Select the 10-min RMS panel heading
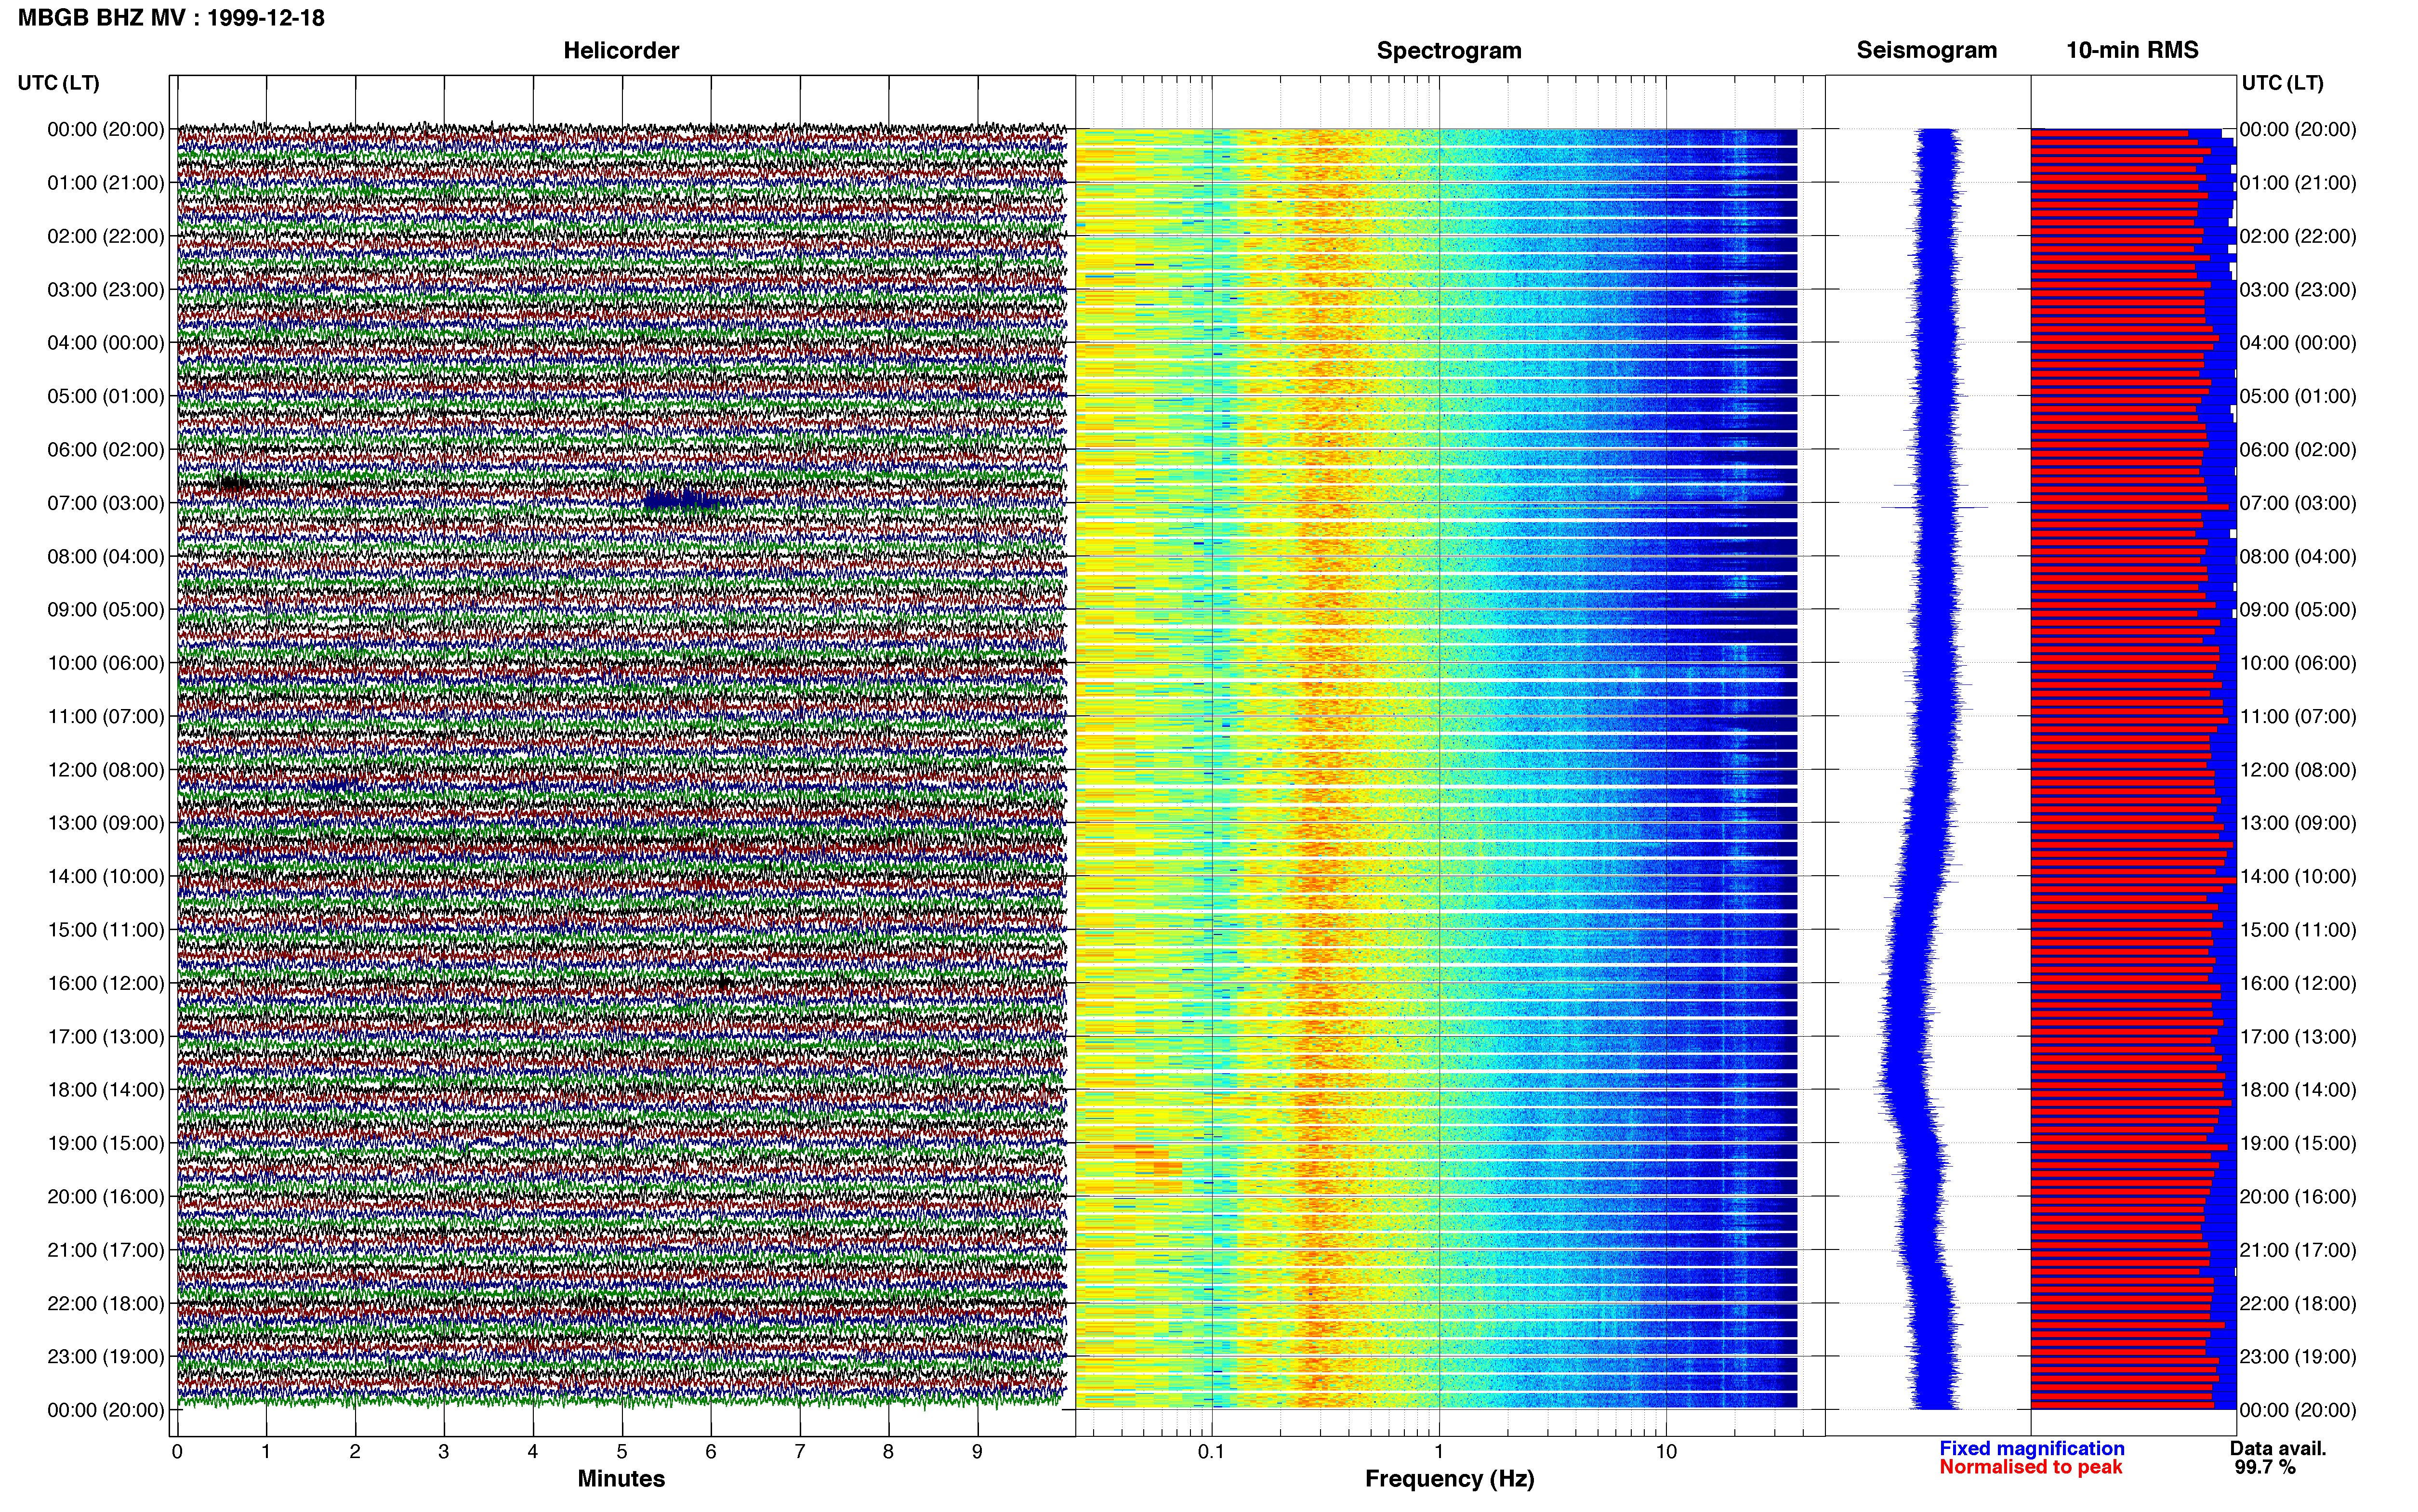2418x1512 pixels. click(x=2132, y=50)
